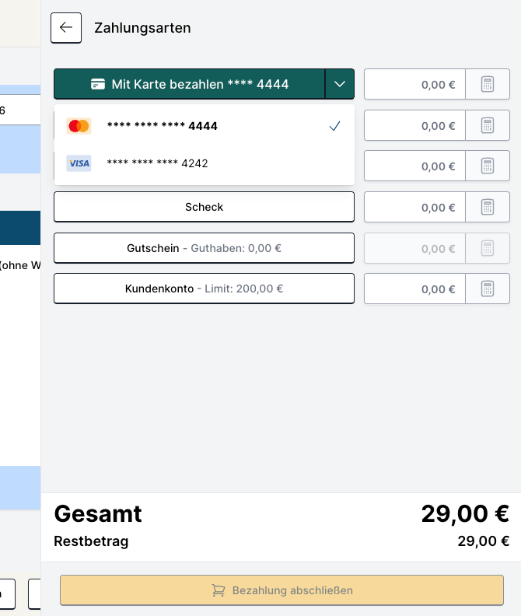Viewport: 521px width, 616px height.
Task: Click the checkmark on card ending 4444
Action: (x=335, y=126)
